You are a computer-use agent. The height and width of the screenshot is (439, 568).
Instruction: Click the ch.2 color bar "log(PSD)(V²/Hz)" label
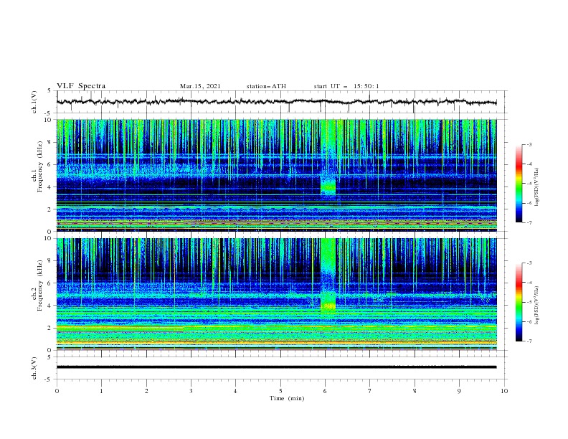(x=536, y=306)
